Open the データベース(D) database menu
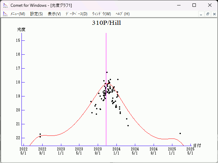The image size is (218, 163). pos(76,14)
